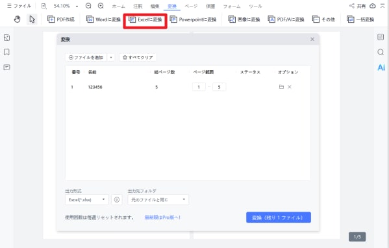Image resolution: width=389 pixels, height=248 pixels.
Task: Click PDF/Aに変換 in toolbar
Action: pyautogui.click(x=286, y=19)
